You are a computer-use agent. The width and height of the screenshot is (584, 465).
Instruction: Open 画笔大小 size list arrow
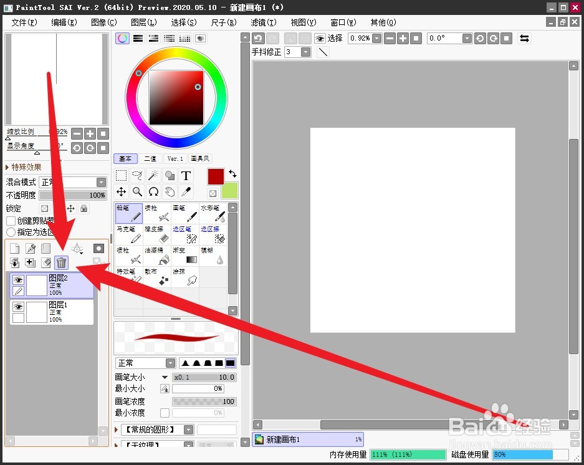pyautogui.click(x=165, y=378)
